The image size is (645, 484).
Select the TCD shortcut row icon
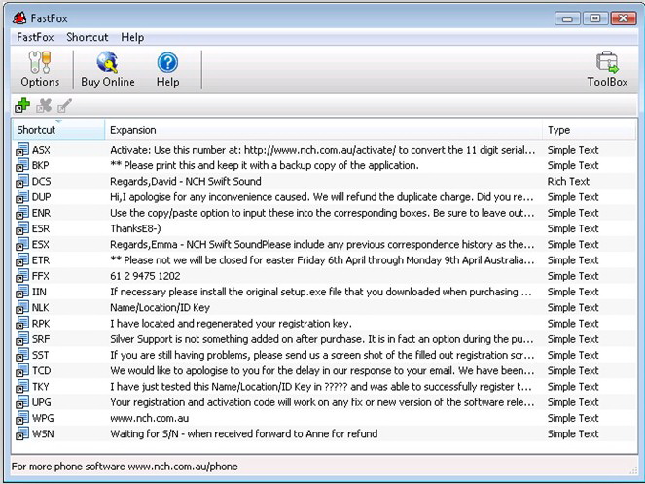coord(22,370)
